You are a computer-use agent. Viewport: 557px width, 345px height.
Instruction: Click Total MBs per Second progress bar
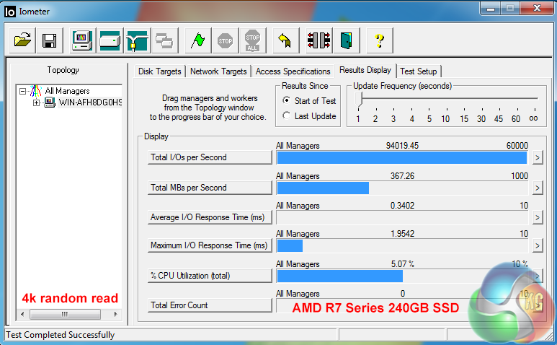(403, 188)
